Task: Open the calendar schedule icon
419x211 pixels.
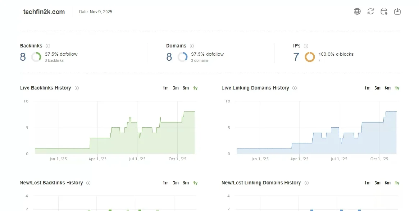Action: click(x=384, y=12)
